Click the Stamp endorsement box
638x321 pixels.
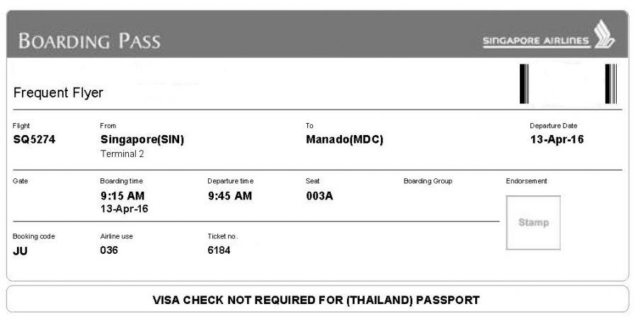pyautogui.click(x=533, y=222)
